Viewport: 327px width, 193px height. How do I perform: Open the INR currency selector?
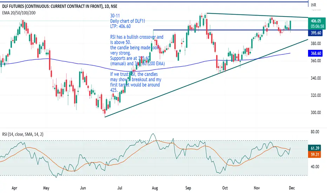click(x=313, y=5)
